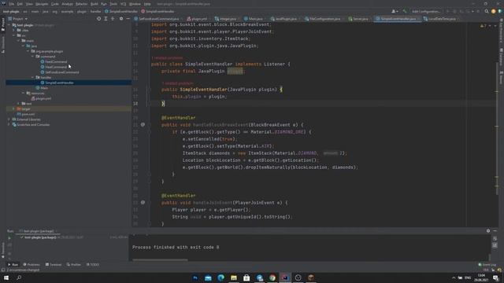
Task: Click the gutter icon beside handleJoinEvent
Action: click(x=143, y=203)
